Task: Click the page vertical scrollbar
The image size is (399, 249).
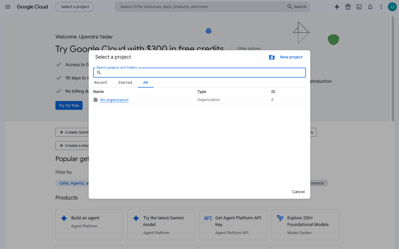Action: point(393,68)
